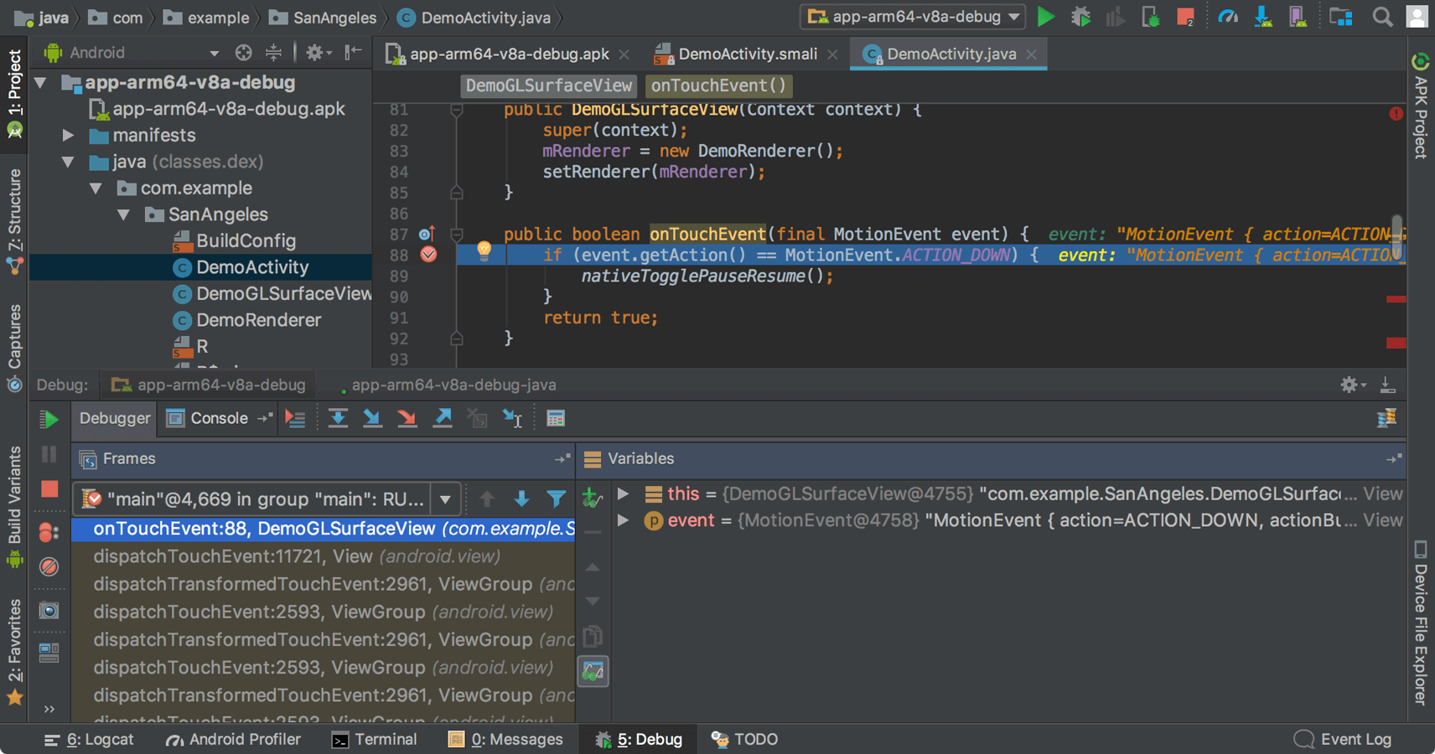Run the app-arm64-v8a-debug configuration
The image size is (1435, 754).
pos(1045,17)
